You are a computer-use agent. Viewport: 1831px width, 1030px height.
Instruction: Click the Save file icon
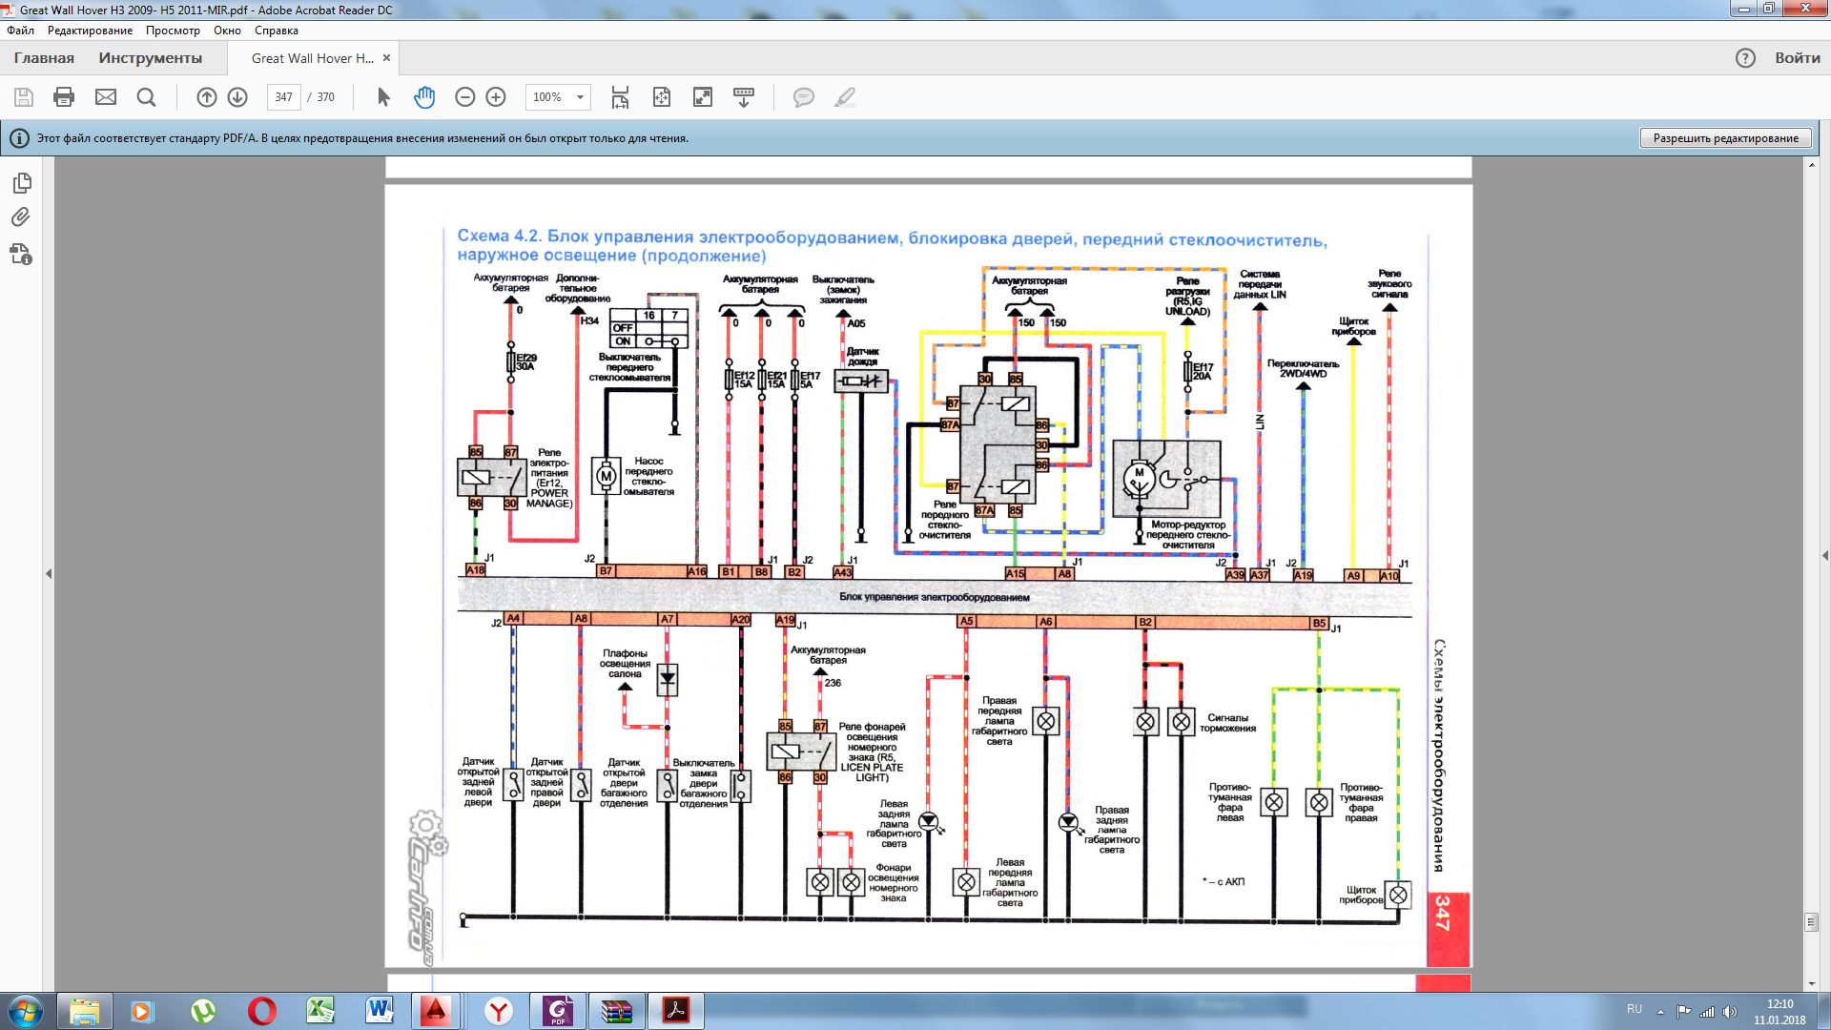[24, 97]
